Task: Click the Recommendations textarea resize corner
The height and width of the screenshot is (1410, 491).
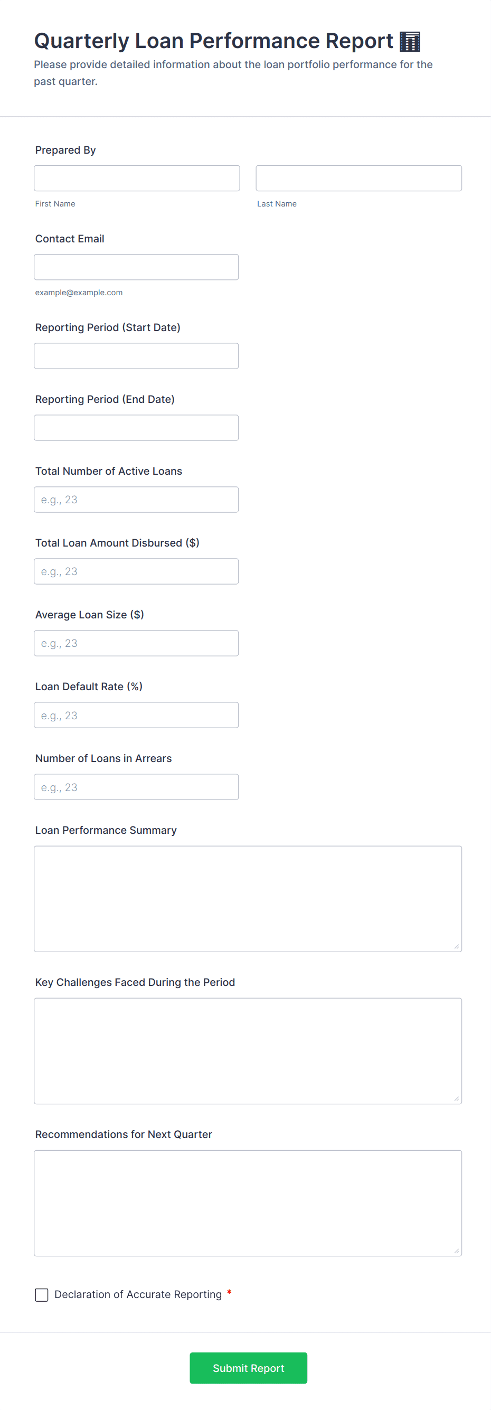Action: click(x=457, y=1251)
